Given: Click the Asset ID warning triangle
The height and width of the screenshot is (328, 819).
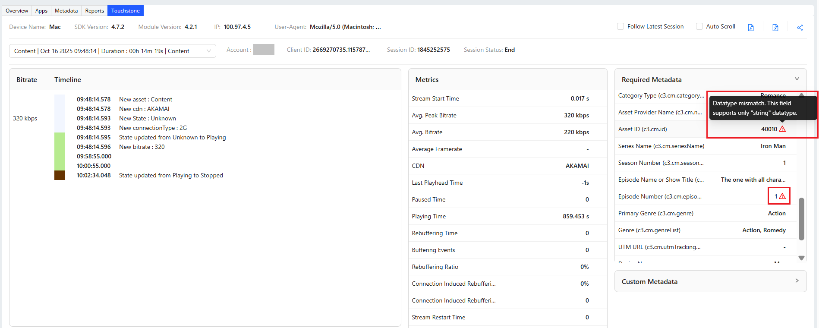Looking at the screenshot, I should 782,129.
